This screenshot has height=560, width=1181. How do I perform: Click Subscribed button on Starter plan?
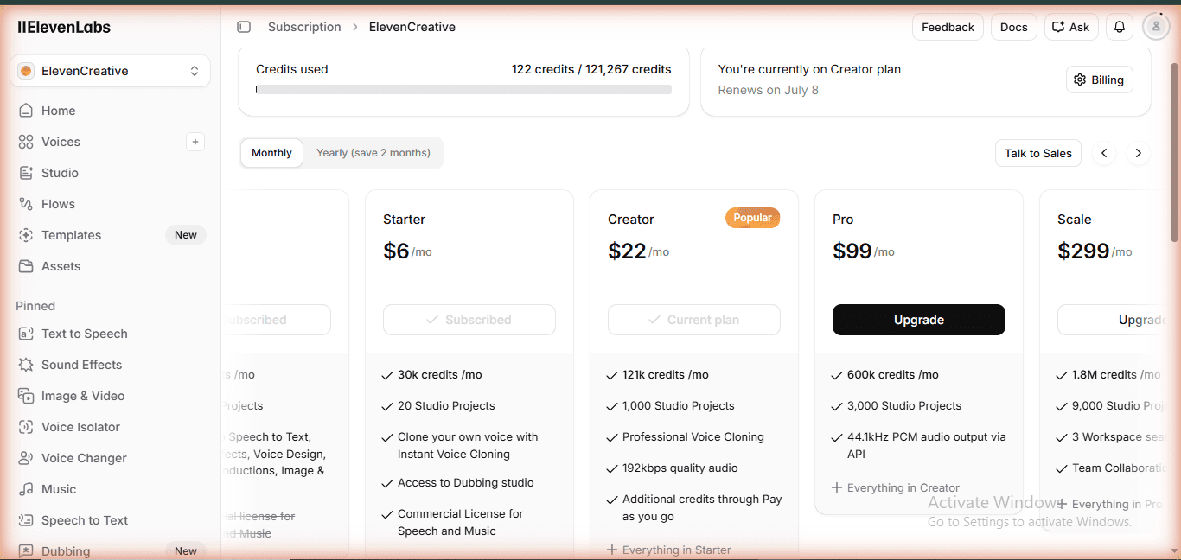469,320
